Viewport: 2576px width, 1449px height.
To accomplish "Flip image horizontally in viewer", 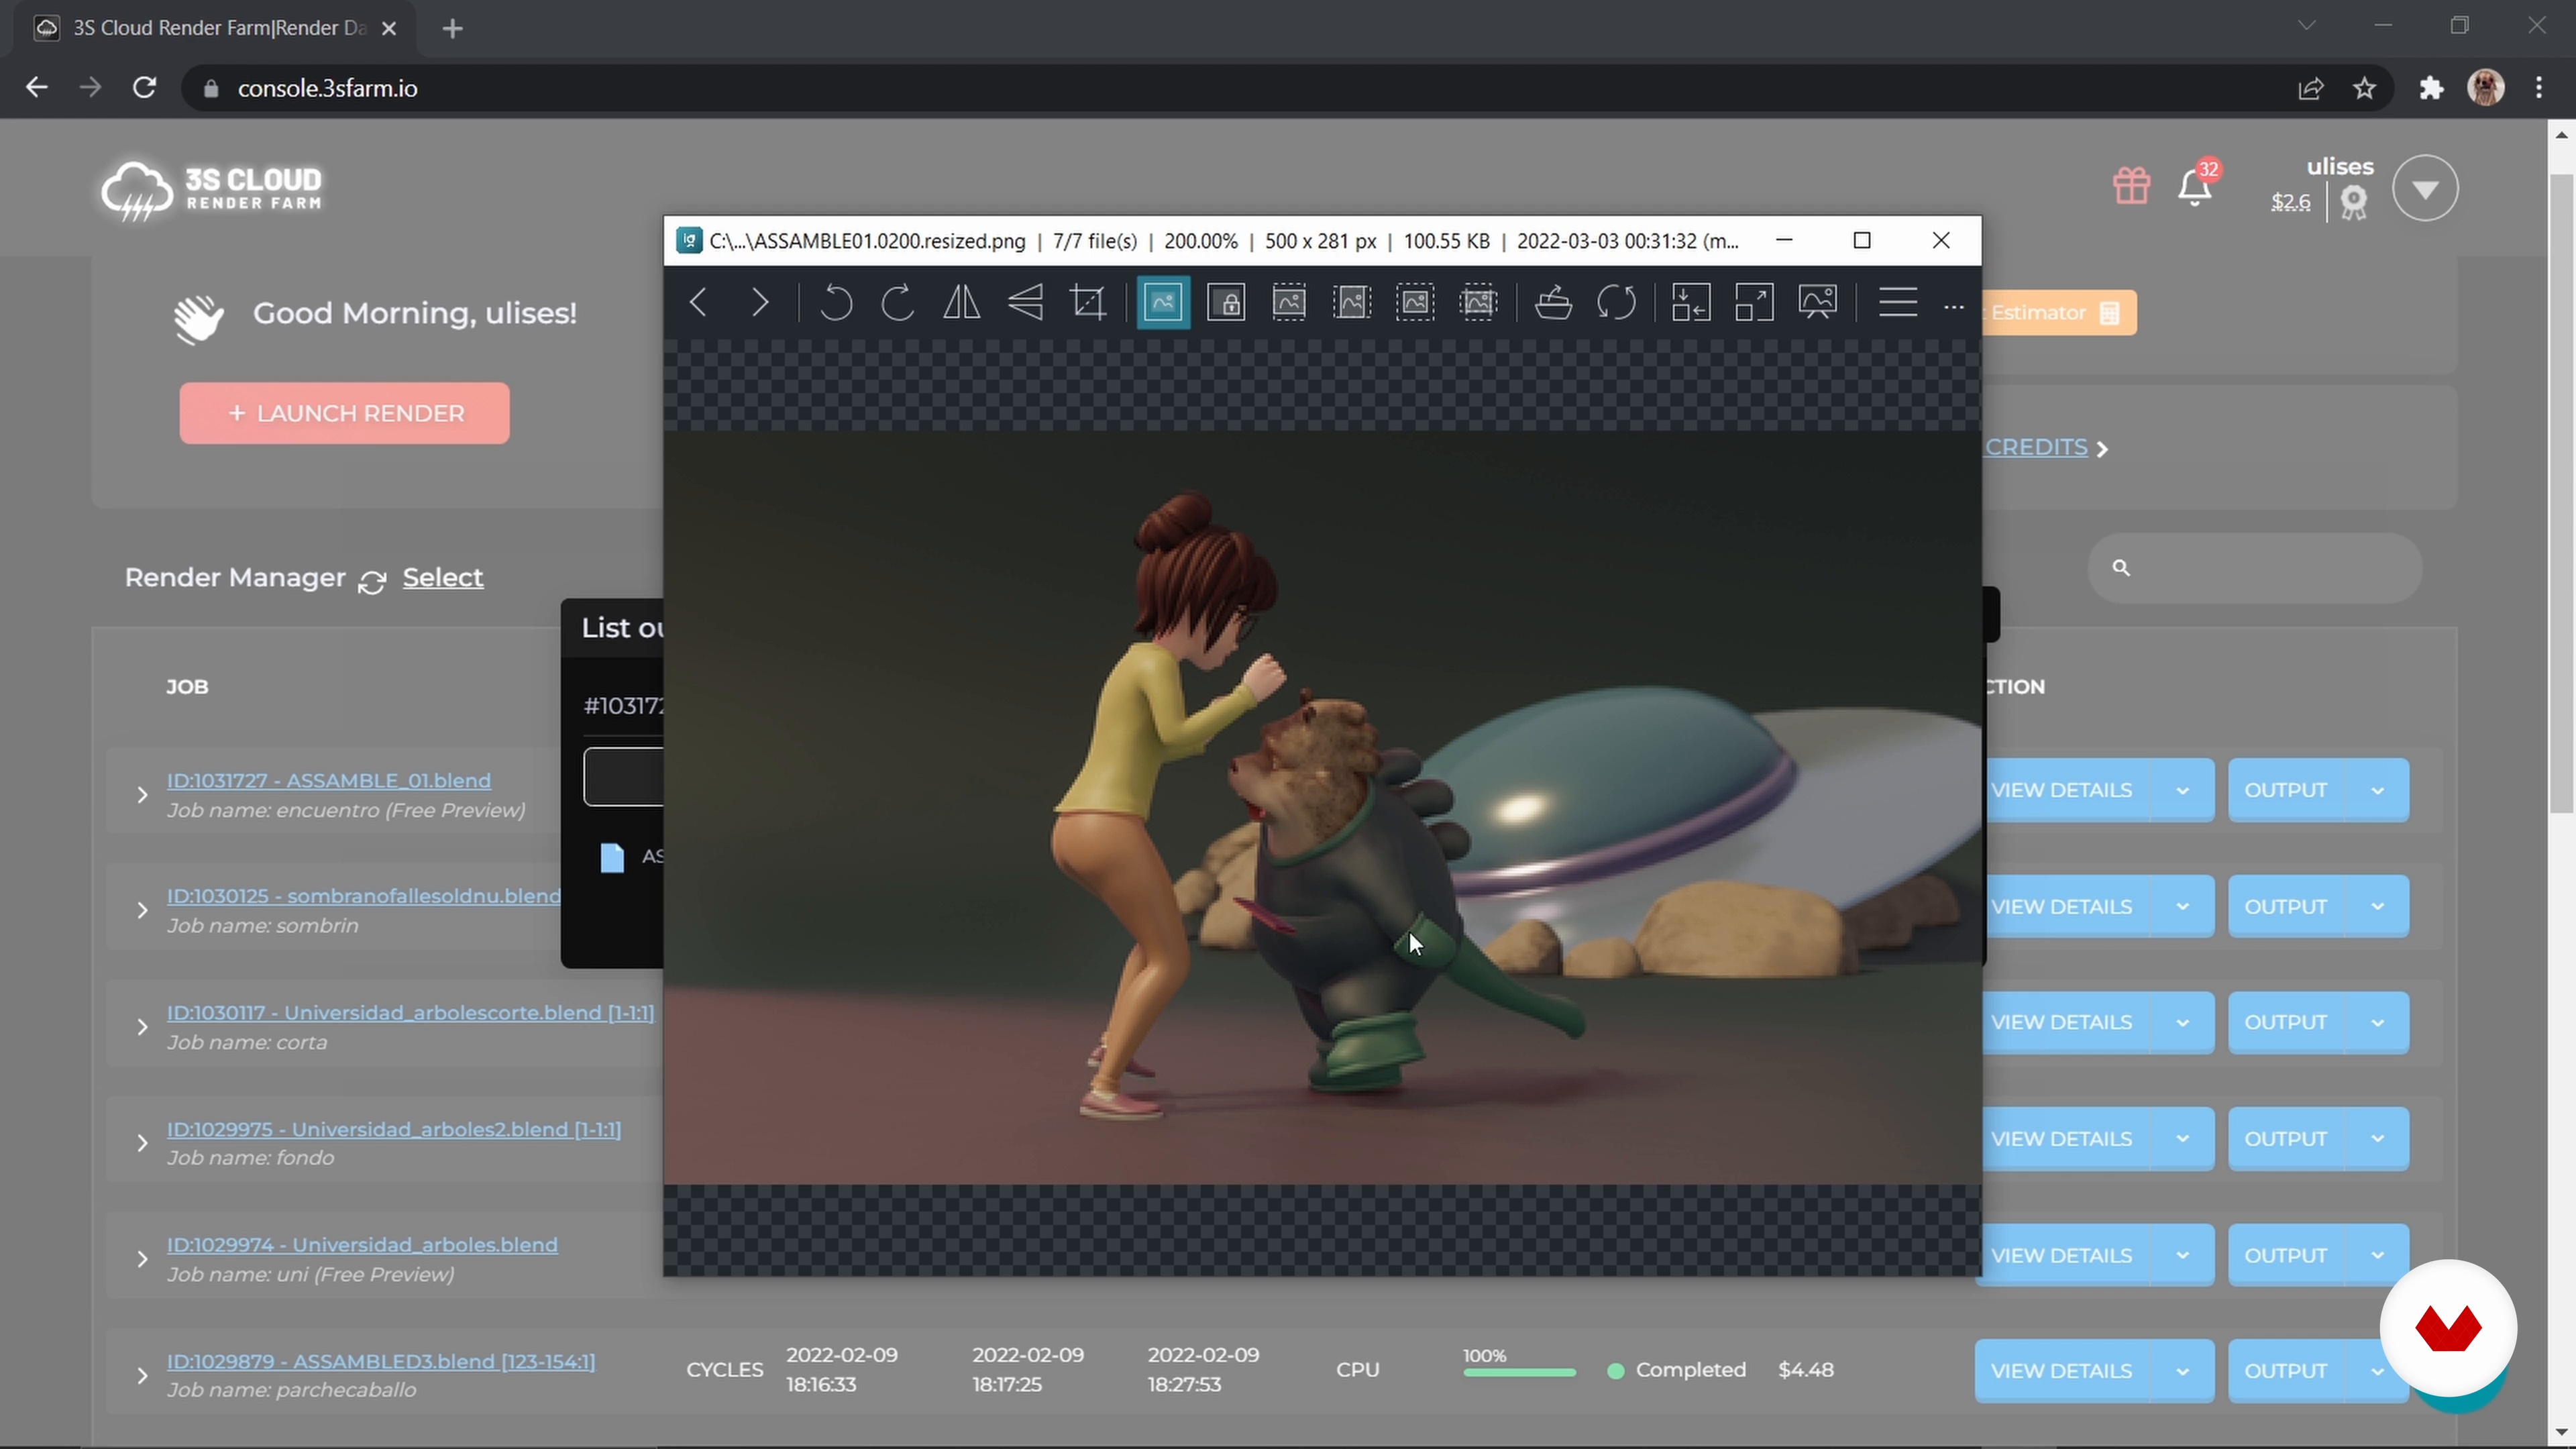I will pyautogui.click(x=961, y=302).
